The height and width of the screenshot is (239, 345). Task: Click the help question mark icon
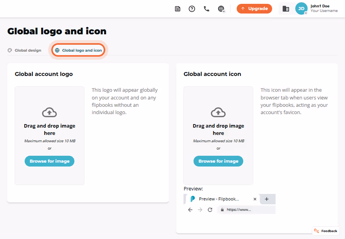pyautogui.click(x=192, y=9)
